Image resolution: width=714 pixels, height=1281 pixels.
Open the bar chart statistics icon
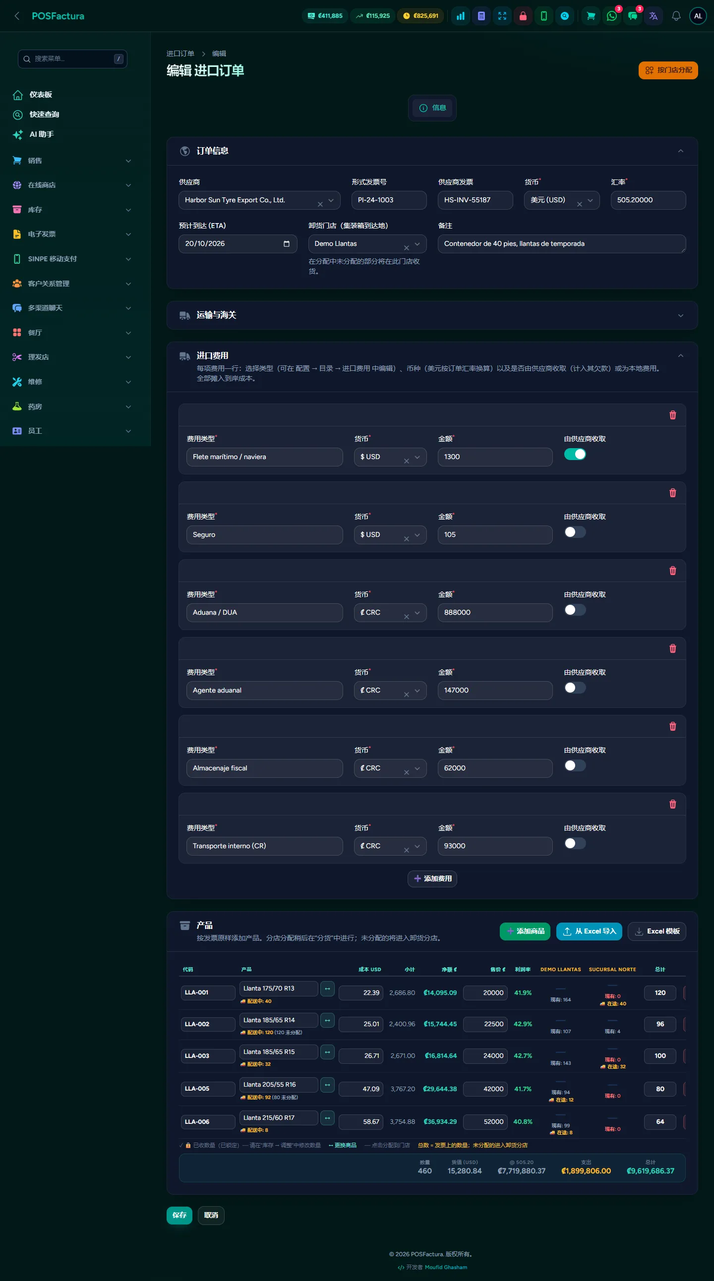tap(461, 16)
